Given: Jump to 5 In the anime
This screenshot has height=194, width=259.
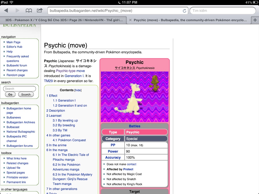Looking at the screenshot, I should click(56, 145).
